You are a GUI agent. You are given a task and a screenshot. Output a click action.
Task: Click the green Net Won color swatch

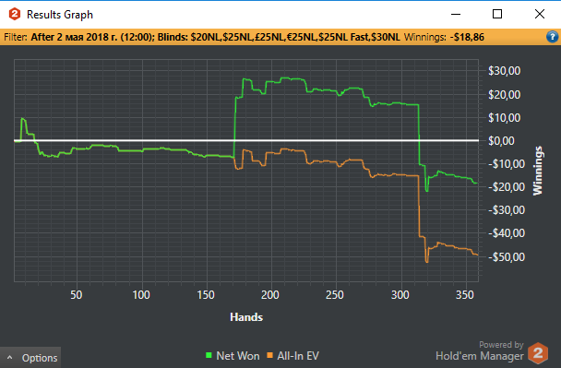pyautogui.click(x=209, y=355)
